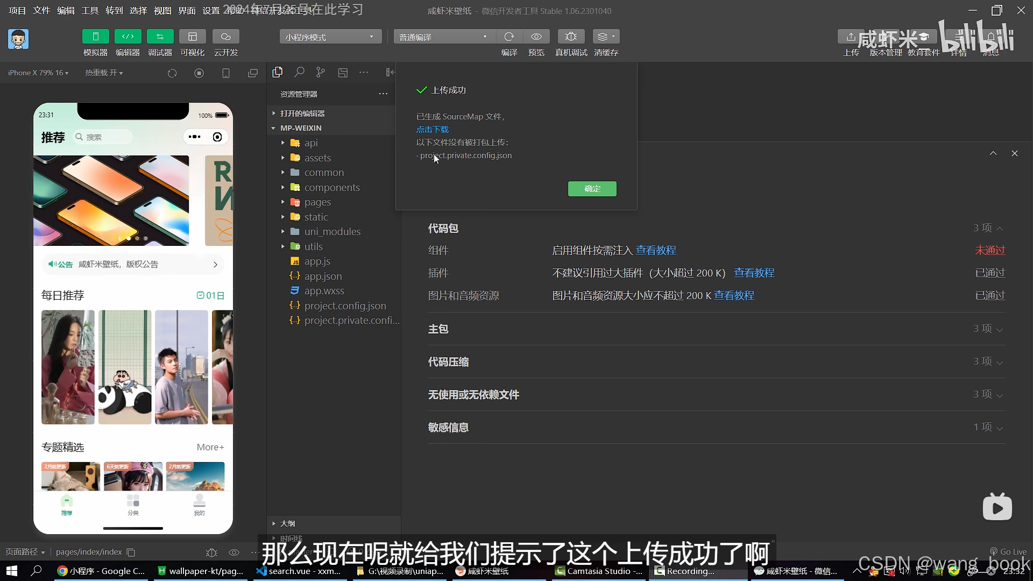The image size is (1033, 581).
Task: Close the code quality panel
Action: click(x=1015, y=153)
